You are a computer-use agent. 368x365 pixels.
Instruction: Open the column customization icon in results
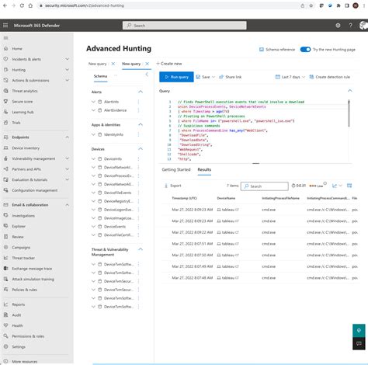click(349, 186)
